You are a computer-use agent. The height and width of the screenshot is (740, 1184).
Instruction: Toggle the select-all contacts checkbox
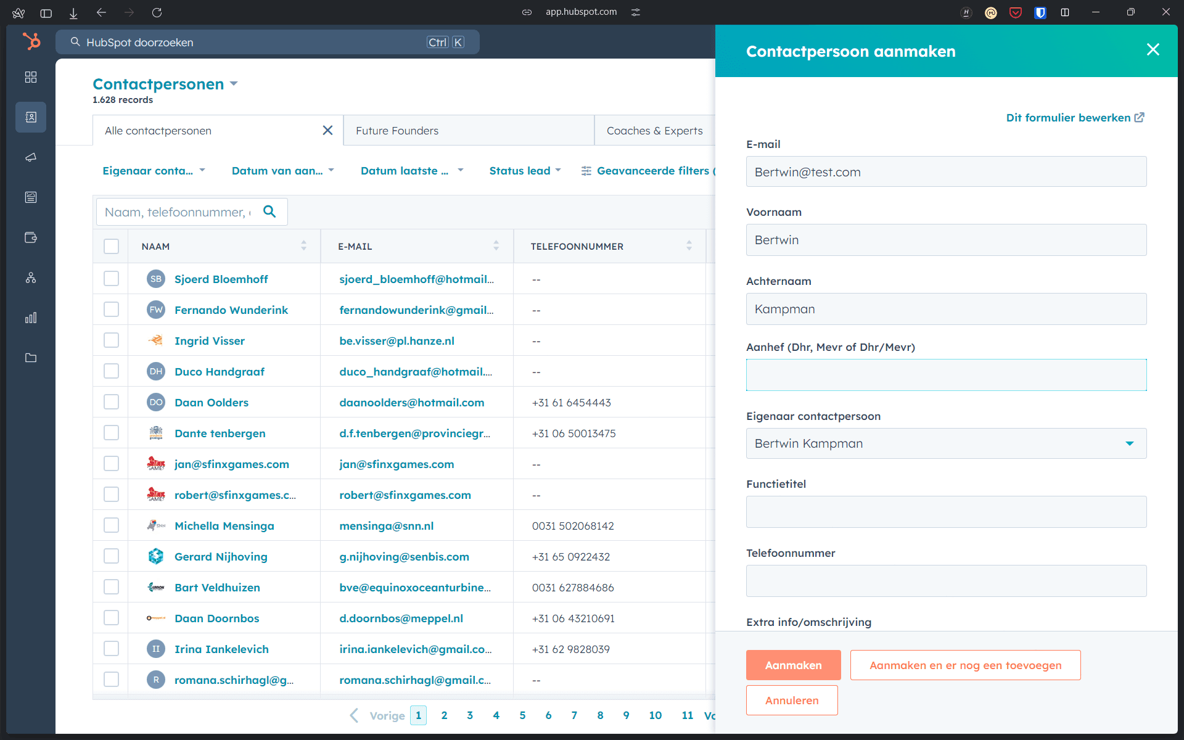(111, 246)
